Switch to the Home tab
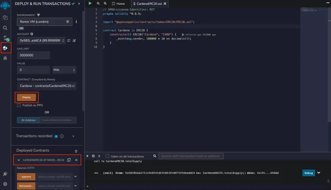 click(118, 3)
